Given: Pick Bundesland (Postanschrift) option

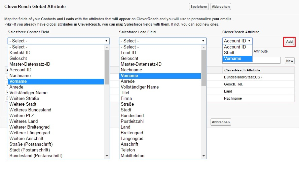Looking at the screenshot, I should pyautogui.click(x=56, y=156).
